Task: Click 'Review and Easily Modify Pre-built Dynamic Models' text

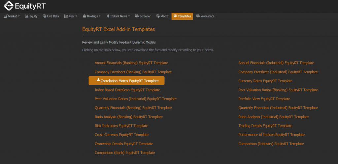Action: (119, 43)
